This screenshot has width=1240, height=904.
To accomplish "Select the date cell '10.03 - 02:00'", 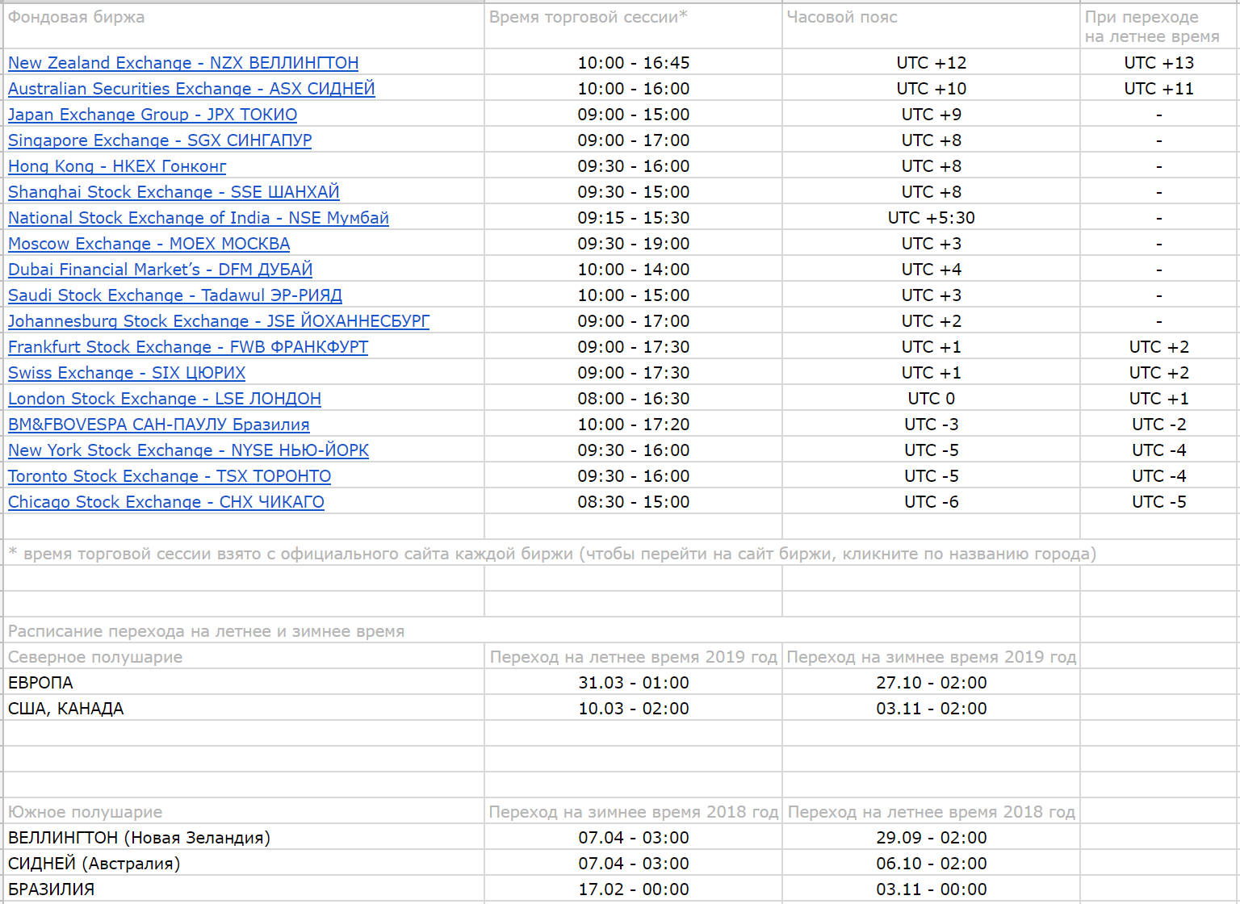I will tap(634, 709).
